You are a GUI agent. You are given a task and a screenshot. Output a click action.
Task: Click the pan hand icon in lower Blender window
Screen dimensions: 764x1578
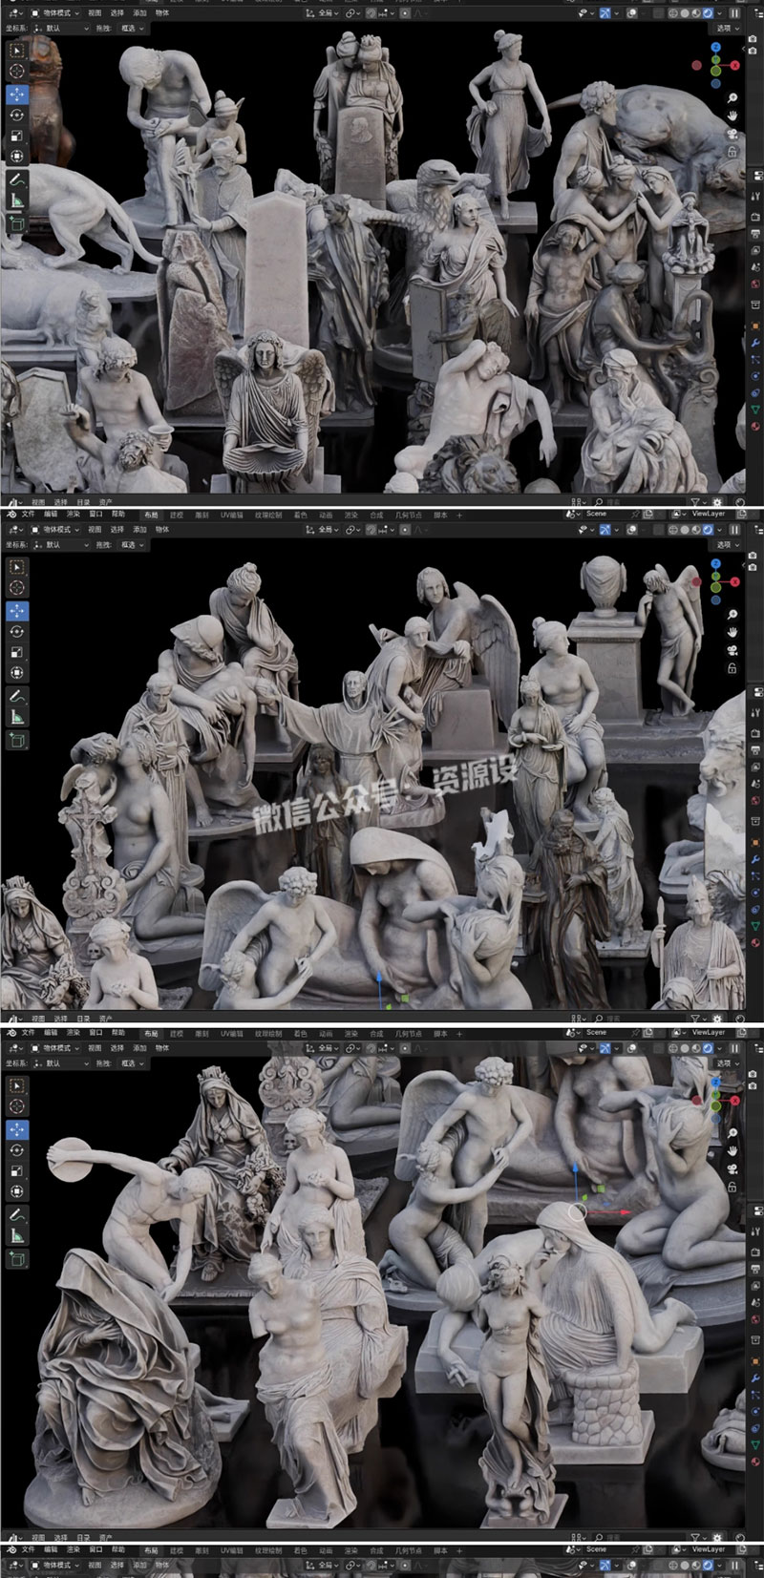(732, 1151)
